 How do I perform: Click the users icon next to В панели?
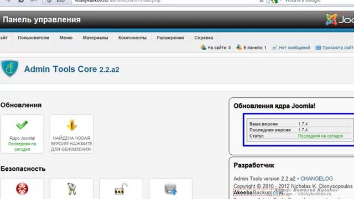click(x=239, y=48)
